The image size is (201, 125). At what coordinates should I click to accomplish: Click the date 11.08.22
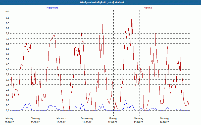click(x=87, y=122)
